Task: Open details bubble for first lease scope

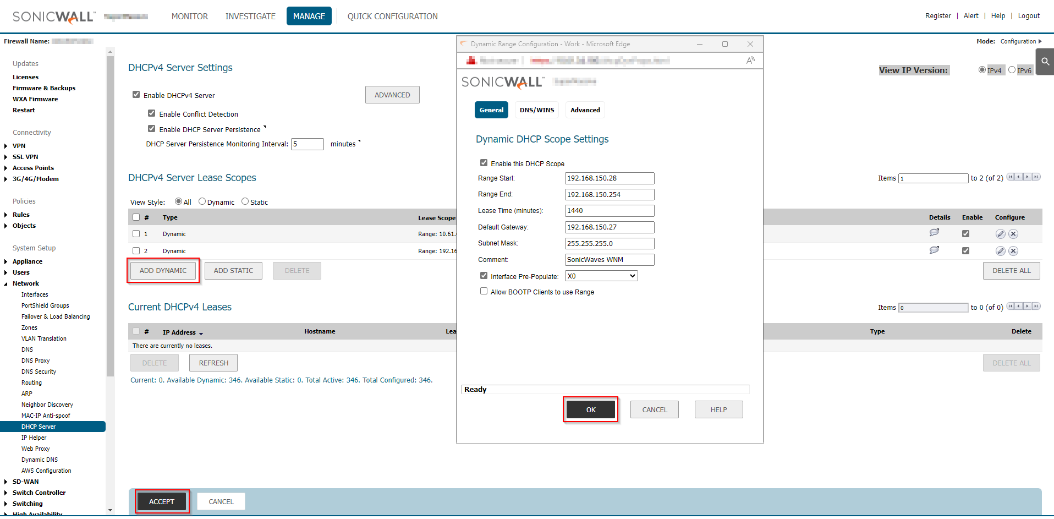Action: point(934,233)
